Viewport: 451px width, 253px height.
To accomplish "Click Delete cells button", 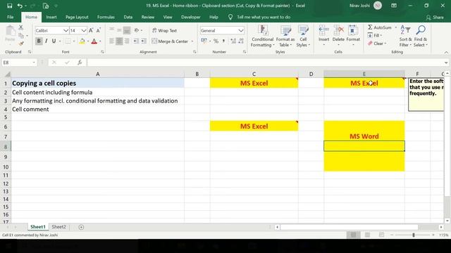I will (x=338, y=36).
